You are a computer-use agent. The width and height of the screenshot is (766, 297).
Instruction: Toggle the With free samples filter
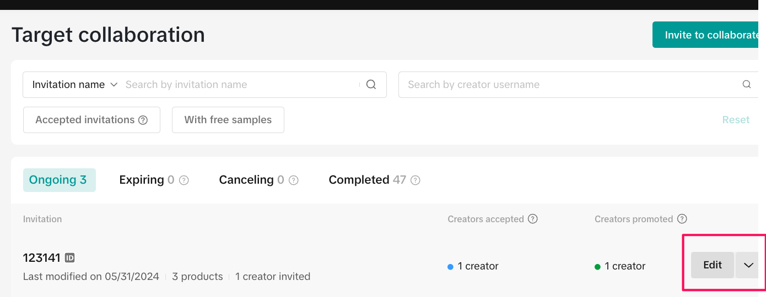228,120
